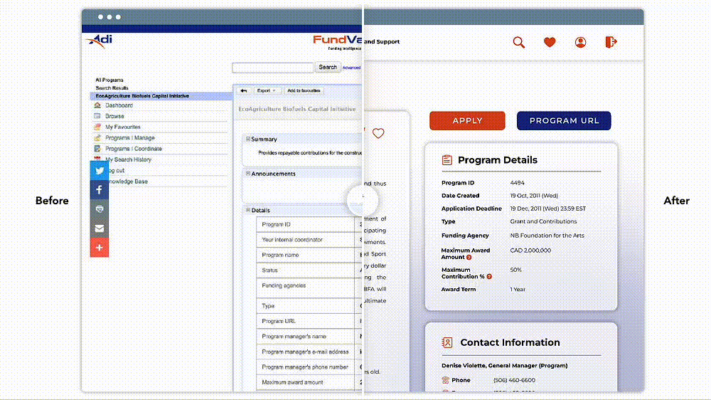Click the Contact Information person icon

(x=447, y=342)
